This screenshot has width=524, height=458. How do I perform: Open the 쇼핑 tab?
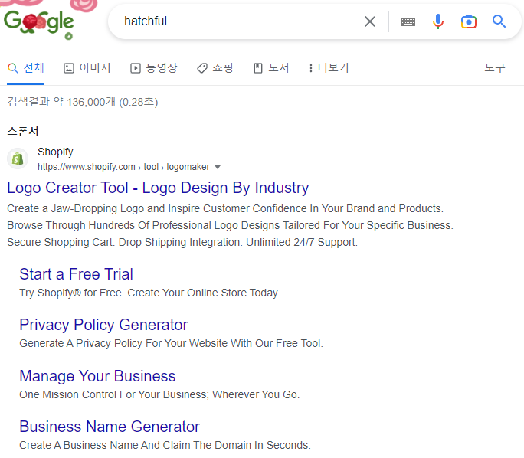pos(215,68)
